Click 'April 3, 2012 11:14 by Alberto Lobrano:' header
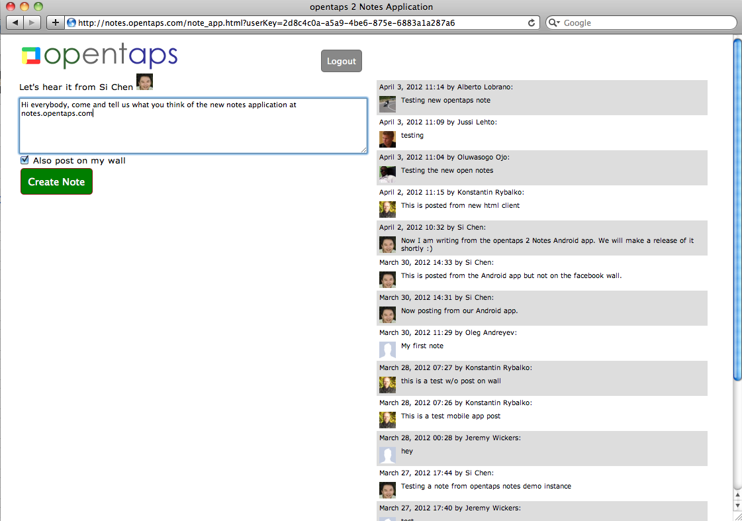Screen dimensions: 742x521 [445, 87]
